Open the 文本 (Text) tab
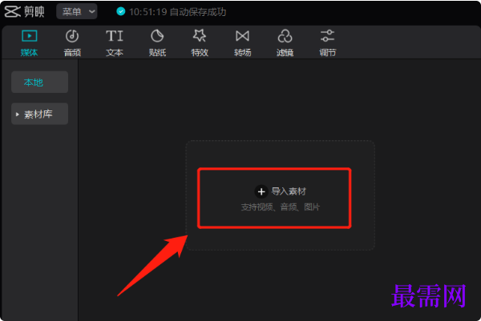 [x=115, y=43]
